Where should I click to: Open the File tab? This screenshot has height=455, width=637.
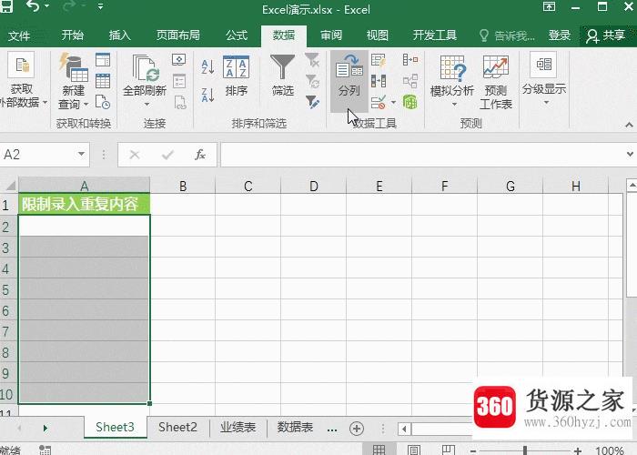pyautogui.click(x=19, y=35)
